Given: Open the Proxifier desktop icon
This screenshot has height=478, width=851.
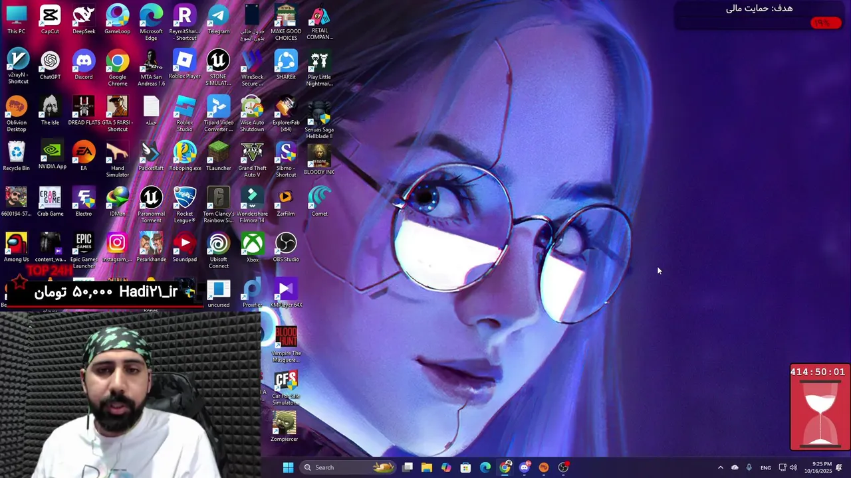Looking at the screenshot, I should point(252,293).
